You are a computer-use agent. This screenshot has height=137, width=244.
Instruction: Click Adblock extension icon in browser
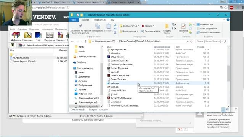[231, 8]
